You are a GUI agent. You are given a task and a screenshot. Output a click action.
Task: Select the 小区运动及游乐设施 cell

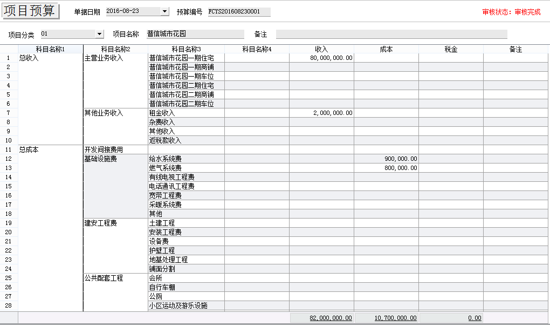(x=186, y=305)
